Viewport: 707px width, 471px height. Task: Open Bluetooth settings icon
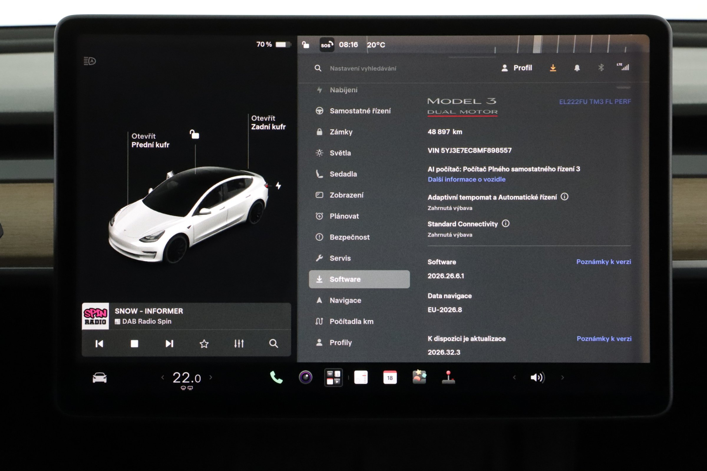point(601,68)
